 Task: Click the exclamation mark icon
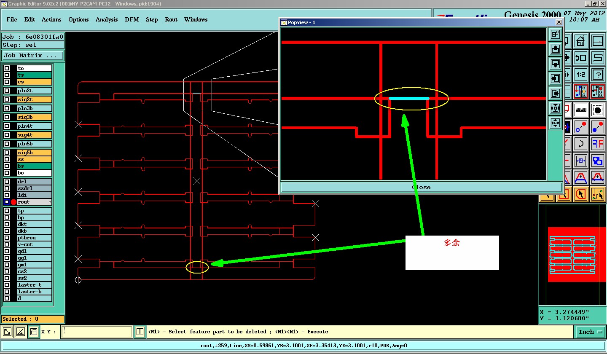pos(140,332)
